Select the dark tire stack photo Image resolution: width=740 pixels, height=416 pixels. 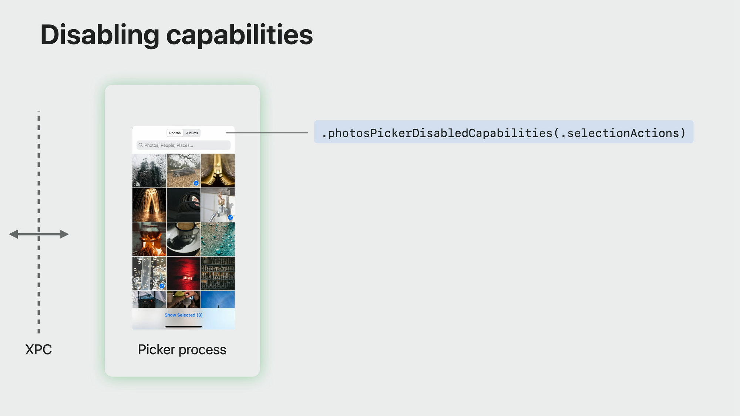(x=184, y=205)
